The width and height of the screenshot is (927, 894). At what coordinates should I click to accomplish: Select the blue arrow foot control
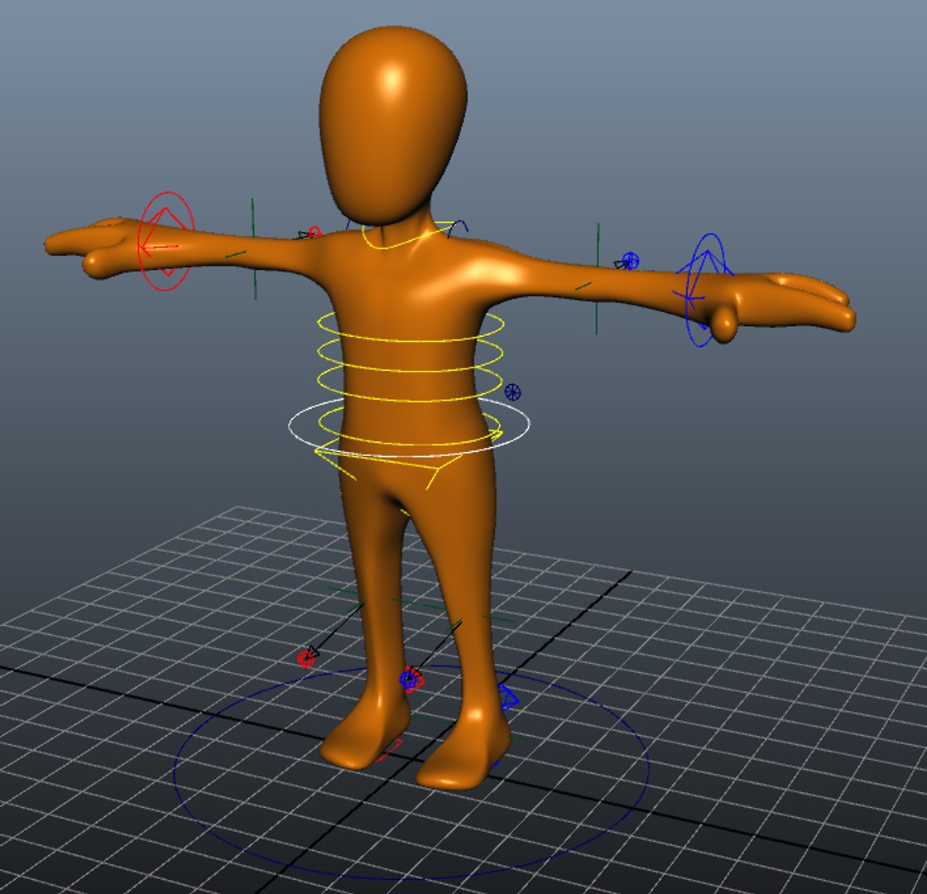[x=508, y=698]
